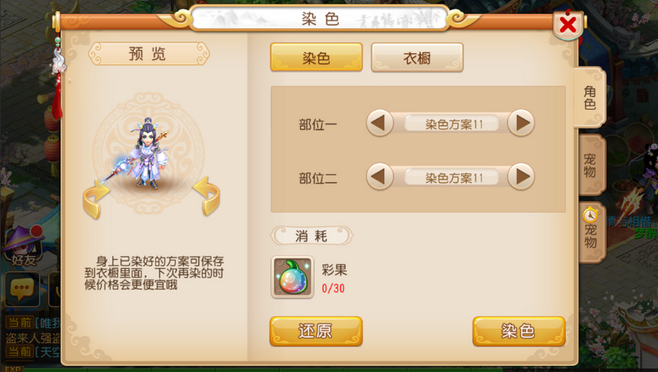Image resolution: width=658 pixels, height=372 pixels.
Task: Select previous scheme for 部位二
Action: [x=379, y=177]
